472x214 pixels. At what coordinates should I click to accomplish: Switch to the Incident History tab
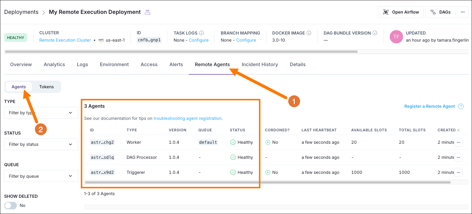pyautogui.click(x=260, y=64)
